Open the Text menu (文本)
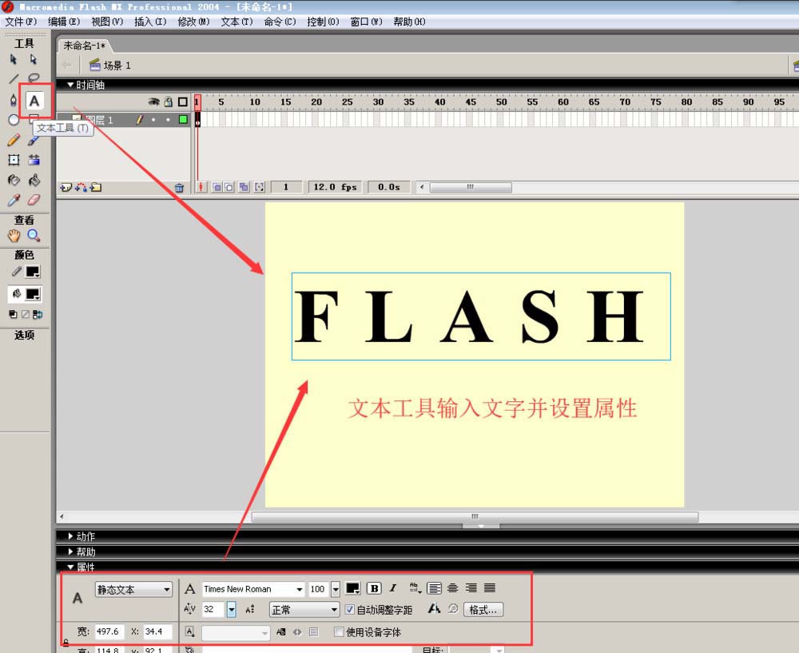The width and height of the screenshot is (799, 653). (237, 22)
